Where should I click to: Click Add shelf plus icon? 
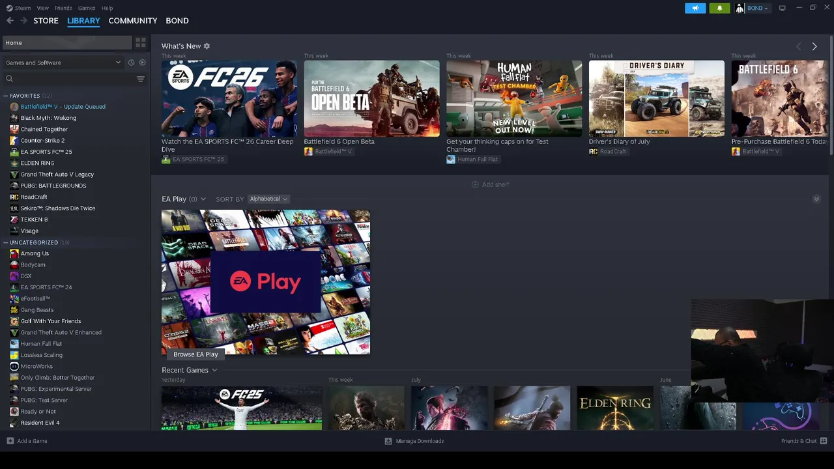pyautogui.click(x=475, y=184)
